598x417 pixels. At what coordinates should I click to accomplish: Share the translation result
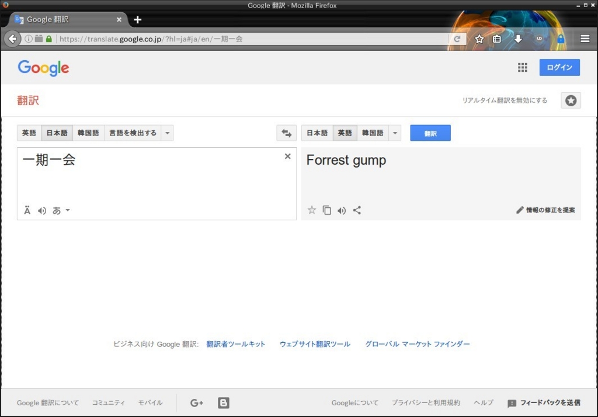click(357, 210)
